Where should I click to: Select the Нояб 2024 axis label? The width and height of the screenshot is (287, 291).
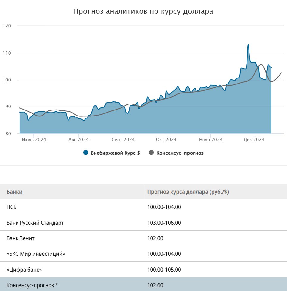tap(210, 140)
